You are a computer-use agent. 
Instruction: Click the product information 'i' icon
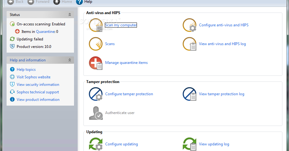pos(12,99)
